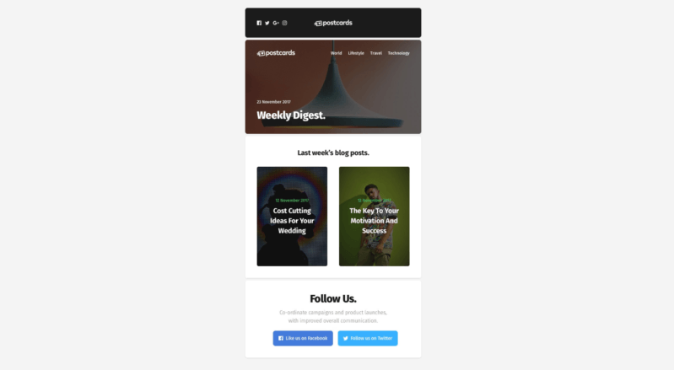Open the Weekly Digest headline
The width and height of the screenshot is (674, 370).
(x=291, y=115)
